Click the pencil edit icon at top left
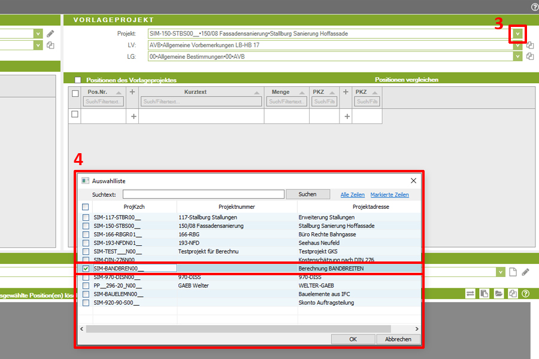This screenshot has width=539, height=359. (50, 34)
